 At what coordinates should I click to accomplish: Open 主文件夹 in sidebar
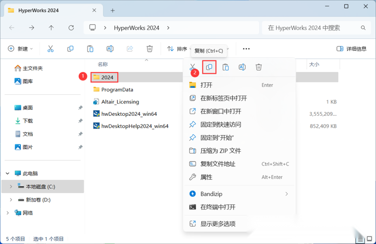29,69
